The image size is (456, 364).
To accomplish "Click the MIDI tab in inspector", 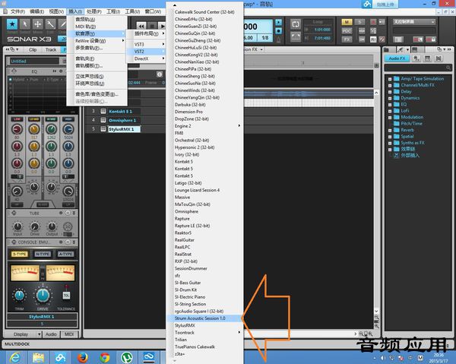I will tap(69, 334).
